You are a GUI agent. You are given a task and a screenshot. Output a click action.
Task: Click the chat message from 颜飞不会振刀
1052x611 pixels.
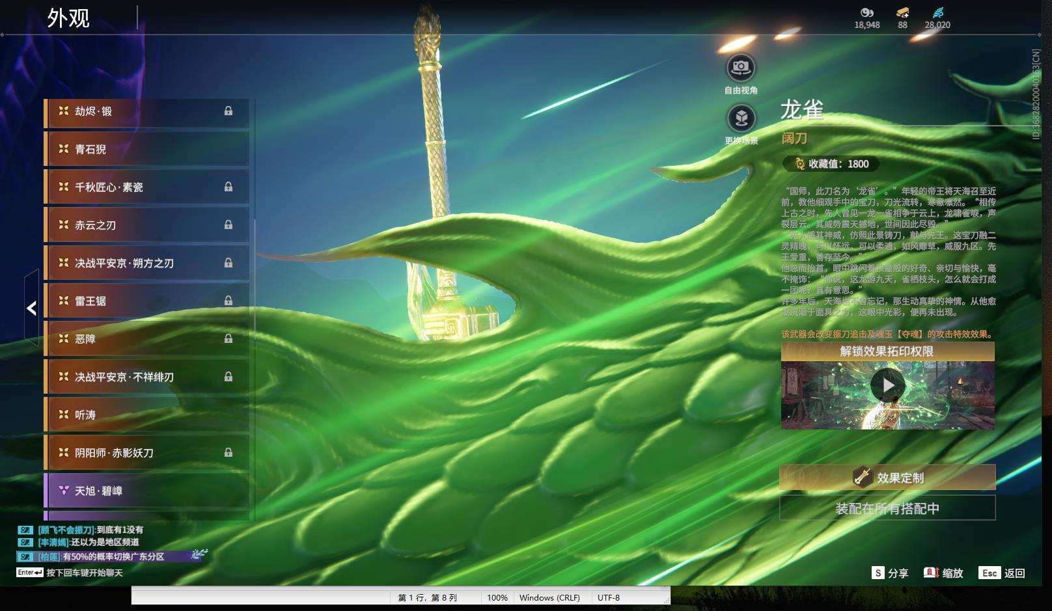click(x=90, y=530)
